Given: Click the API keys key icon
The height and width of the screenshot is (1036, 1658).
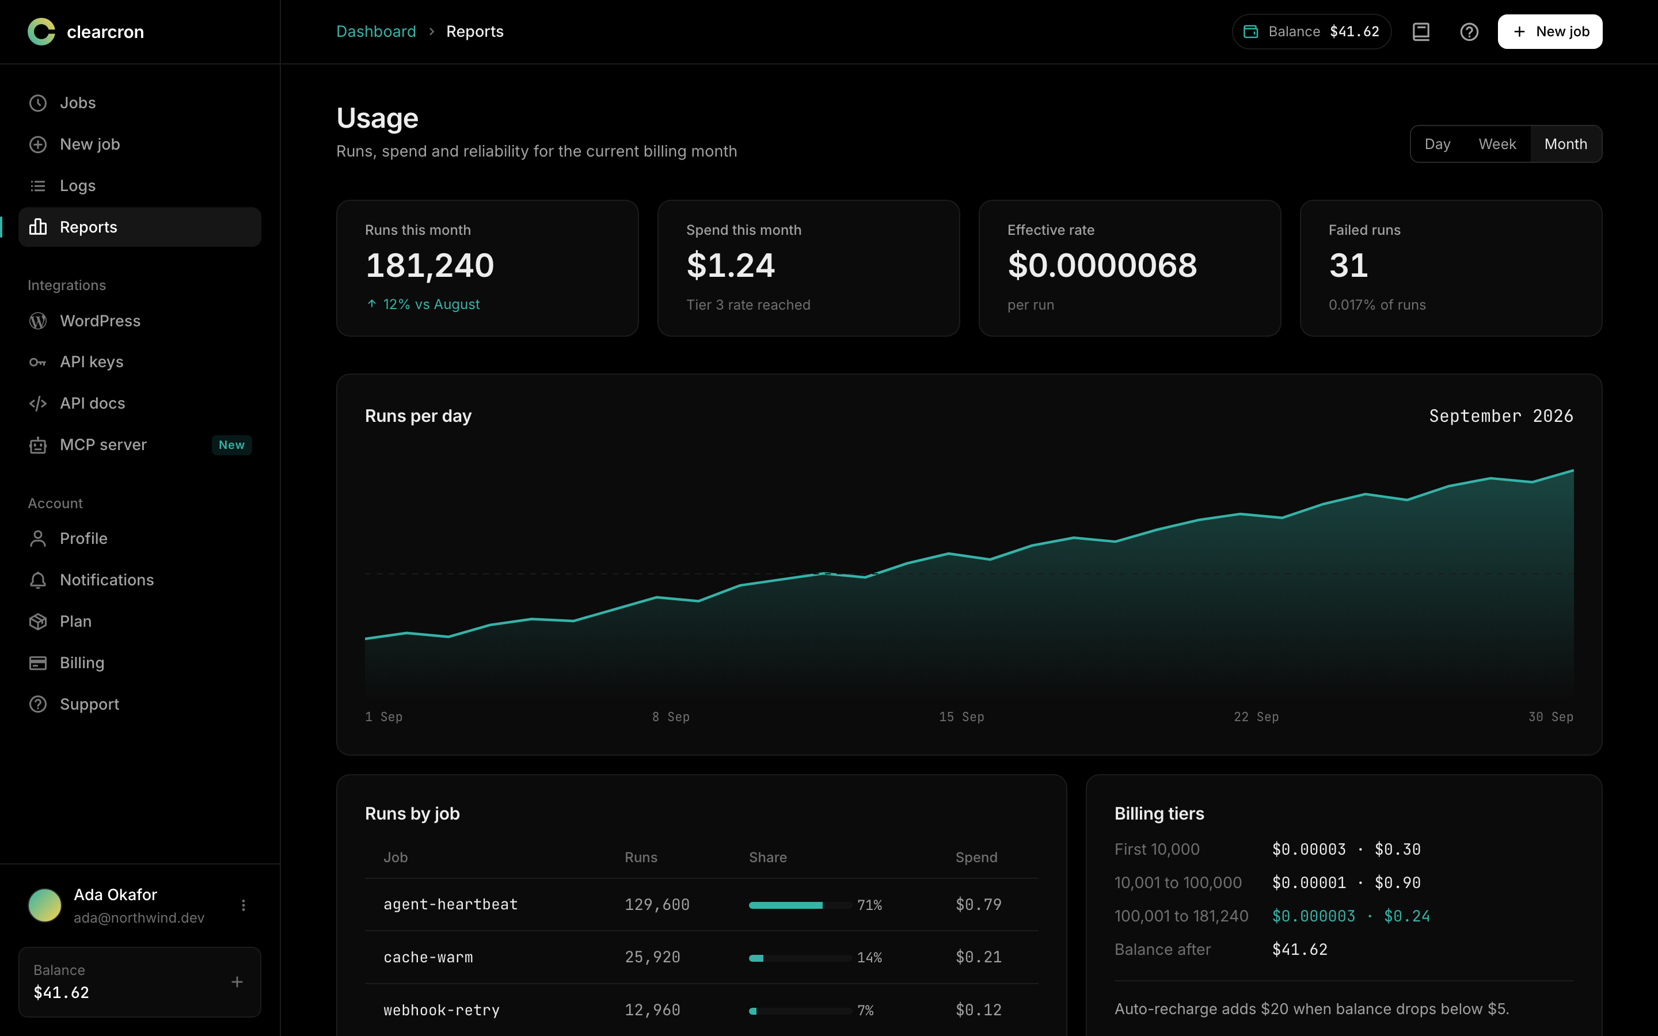Looking at the screenshot, I should click(x=37, y=362).
